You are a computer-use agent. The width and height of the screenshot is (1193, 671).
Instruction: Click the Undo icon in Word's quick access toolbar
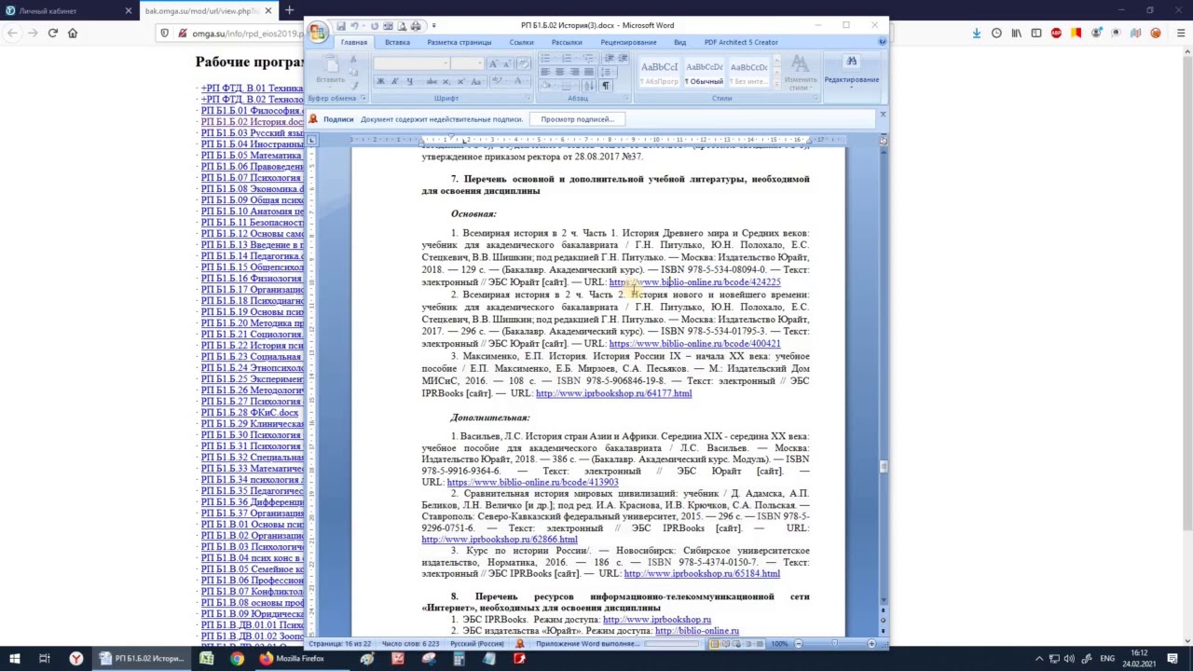355,26
